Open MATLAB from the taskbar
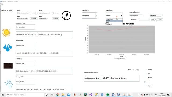This screenshot has height=97, width=172. (x=74, y=95)
